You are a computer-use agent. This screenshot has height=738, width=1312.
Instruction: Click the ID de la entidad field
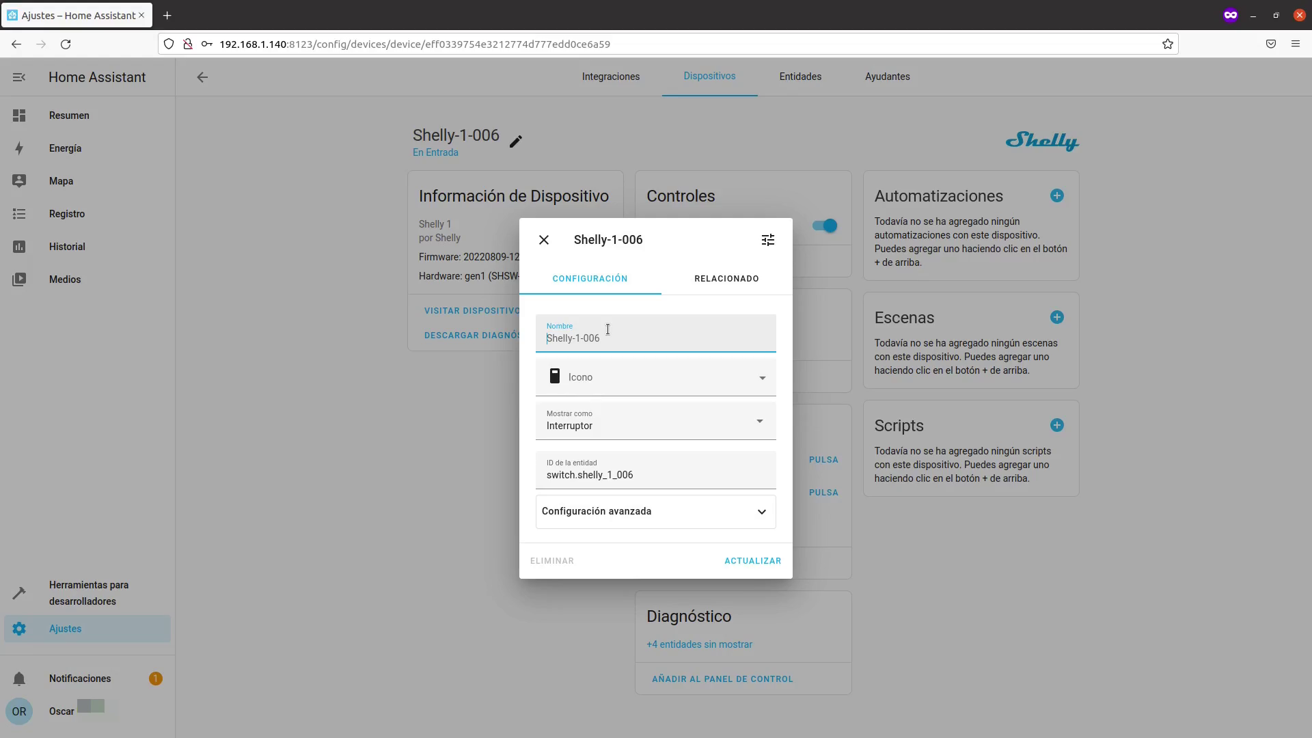click(x=656, y=474)
